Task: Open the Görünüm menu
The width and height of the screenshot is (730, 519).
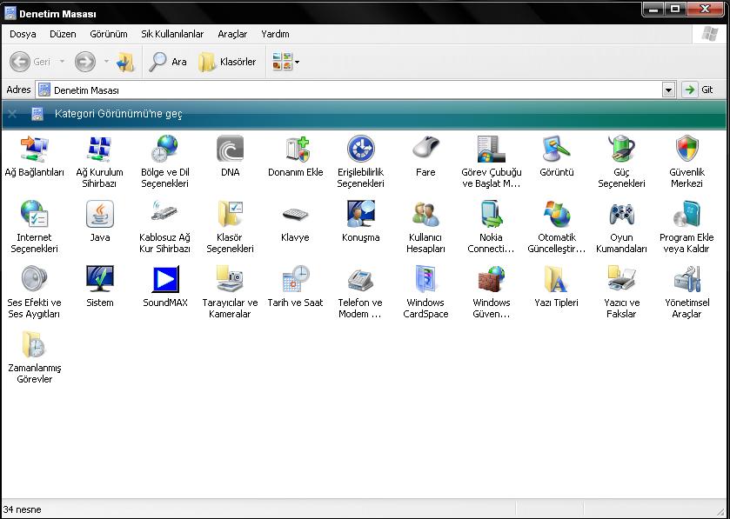Action: coord(109,34)
